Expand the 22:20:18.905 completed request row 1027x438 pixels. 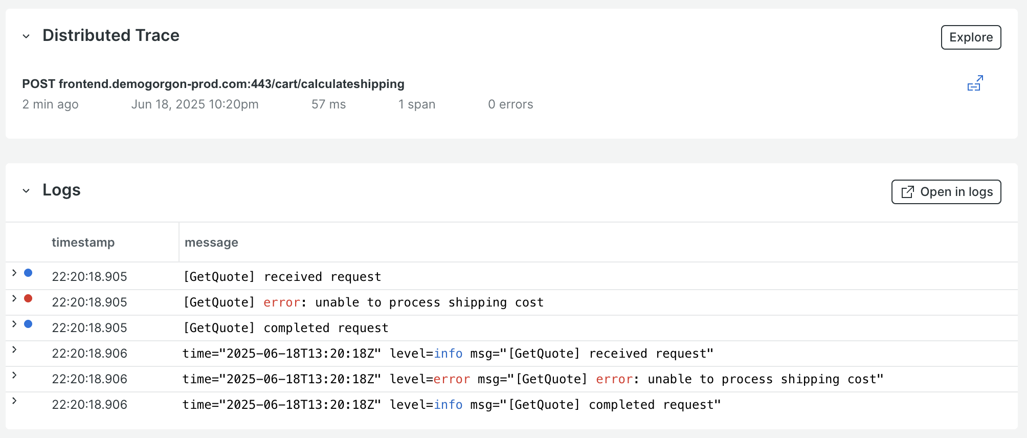(14, 324)
